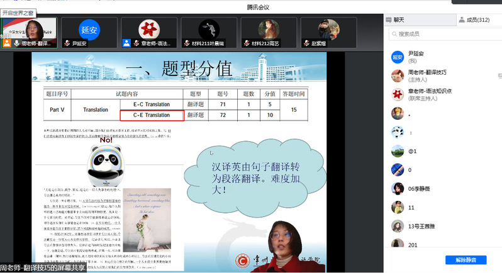Select member name 章老师-语法知识点 in list
The width and height of the screenshot is (502, 273).
pyautogui.click(x=430, y=91)
